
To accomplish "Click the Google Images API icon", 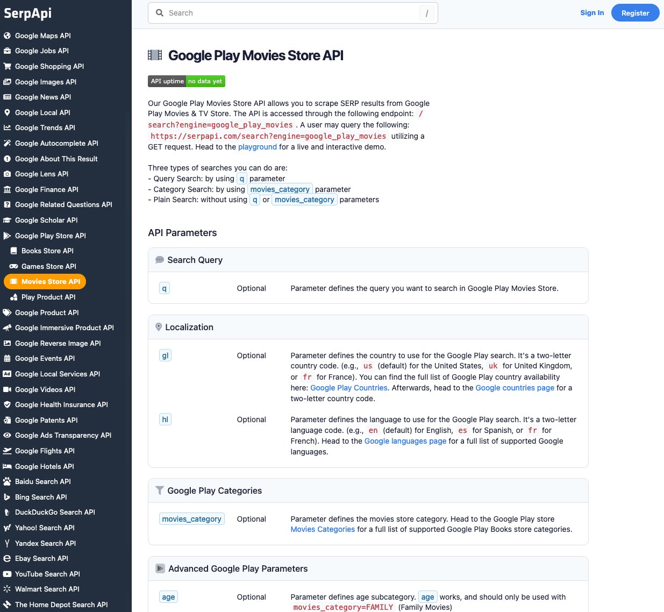I will pyautogui.click(x=7, y=82).
